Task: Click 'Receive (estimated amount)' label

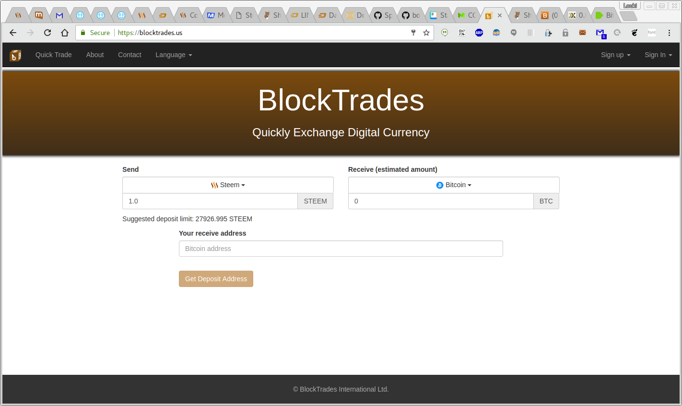Action: (x=393, y=169)
